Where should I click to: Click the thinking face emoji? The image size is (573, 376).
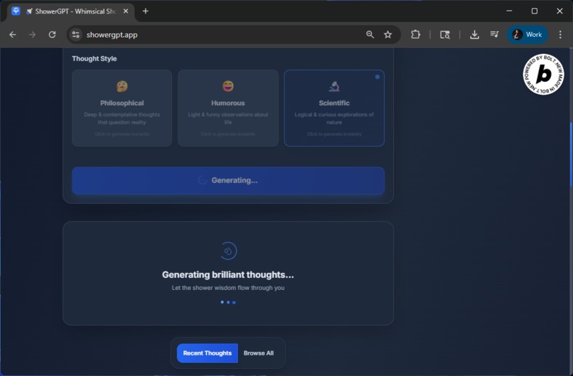[x=122, y=86]
